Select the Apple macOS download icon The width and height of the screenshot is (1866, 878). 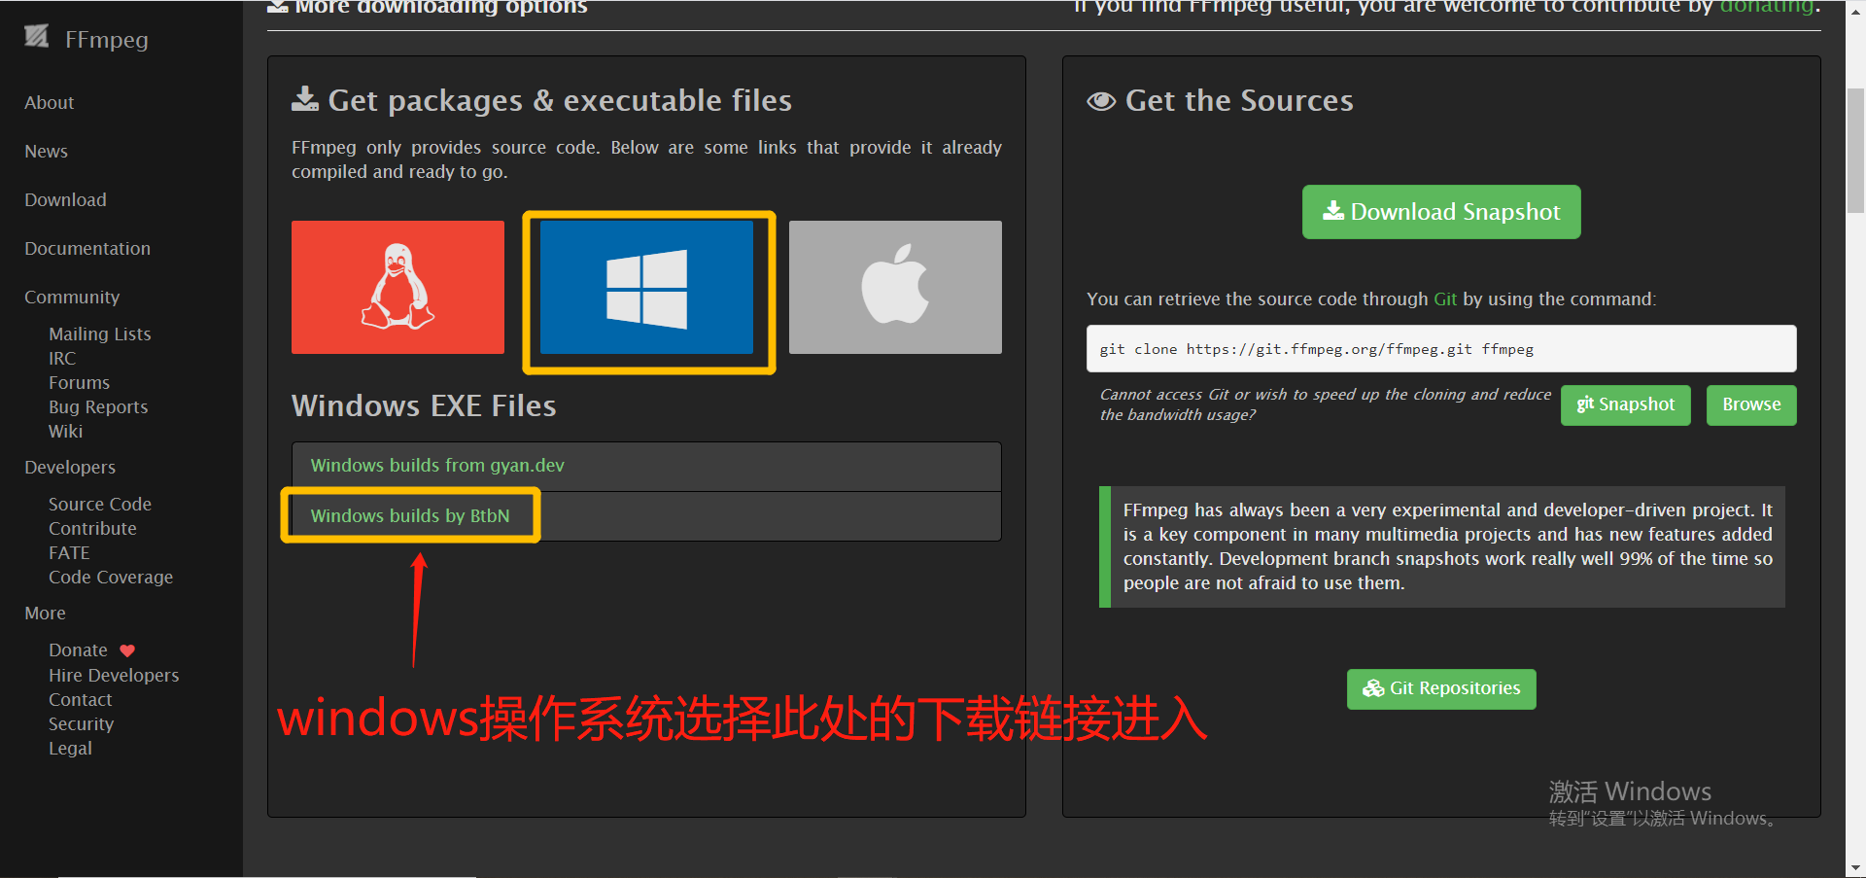point(894,287)
